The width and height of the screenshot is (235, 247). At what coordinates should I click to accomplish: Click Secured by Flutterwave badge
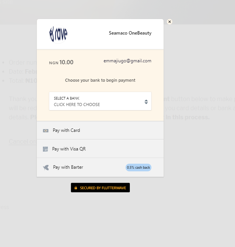(x=100, y=188)
